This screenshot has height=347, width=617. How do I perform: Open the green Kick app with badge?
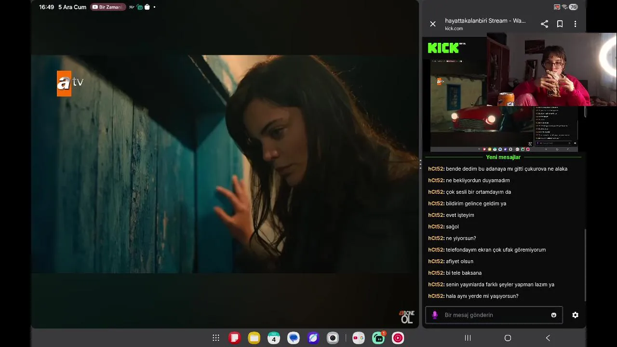click(x=378, y=338)
